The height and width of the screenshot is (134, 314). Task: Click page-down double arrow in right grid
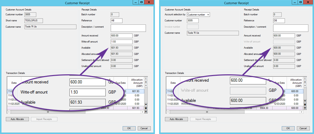coord(305,105)
